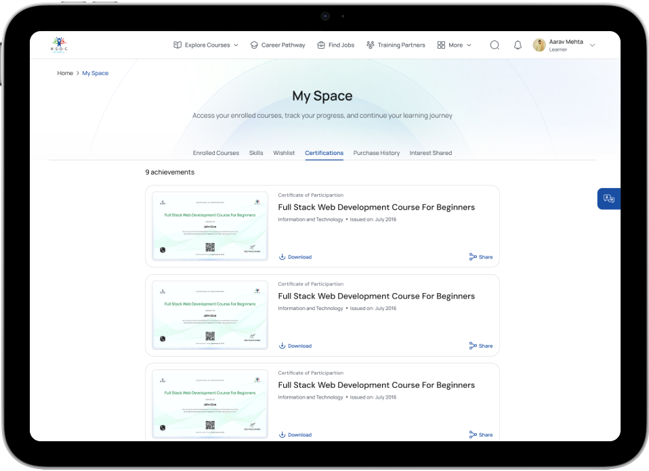Image resolution: width=649 pixels, height=471 pixels.
Task: Open Training Partners from the navigation bar
Action: tap(396, 45)
